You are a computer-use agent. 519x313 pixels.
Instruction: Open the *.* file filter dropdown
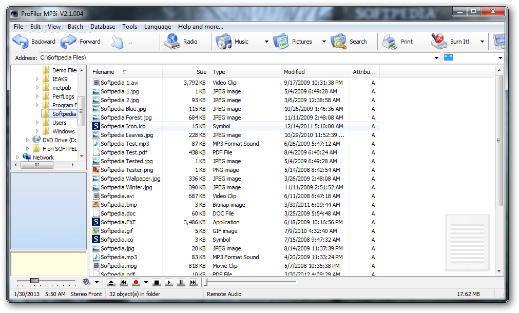click(x=500, y=58)
